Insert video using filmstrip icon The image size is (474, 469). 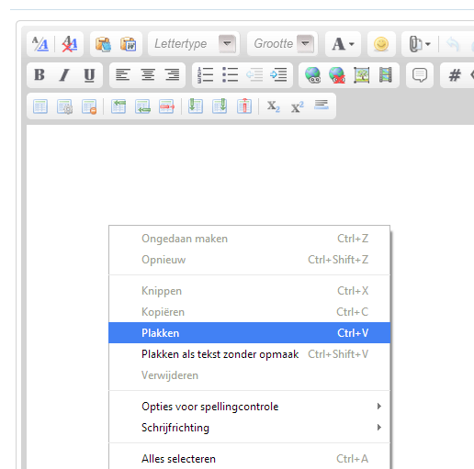point(385,75)
